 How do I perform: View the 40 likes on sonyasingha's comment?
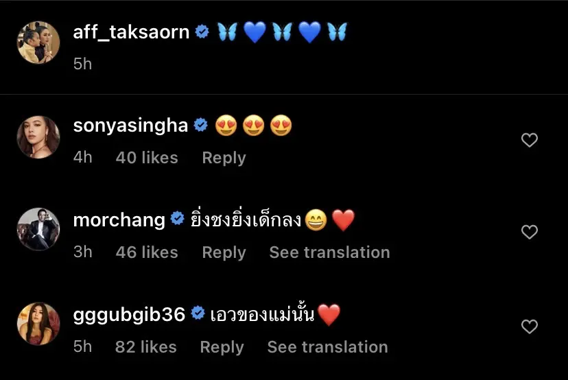pyautogui.click(x=147, y=158)
